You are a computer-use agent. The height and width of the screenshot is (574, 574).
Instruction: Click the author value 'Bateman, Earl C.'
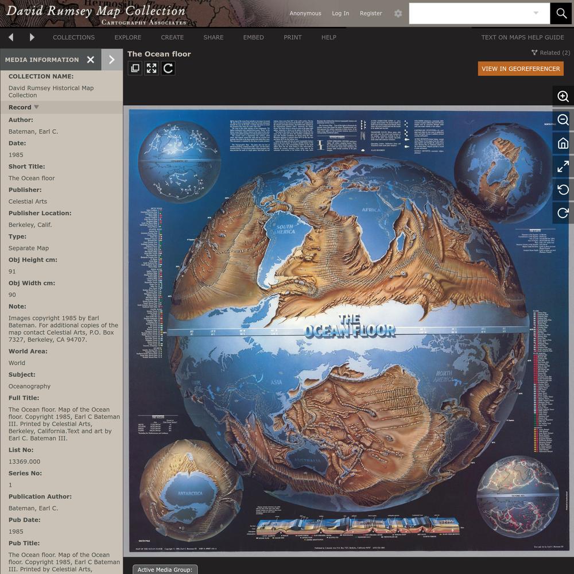pos(33,131)
